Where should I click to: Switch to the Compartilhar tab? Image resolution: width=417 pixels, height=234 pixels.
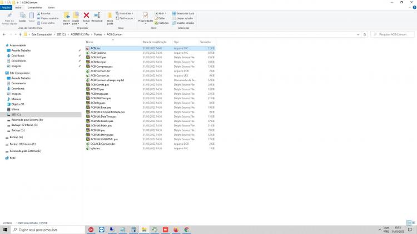pyautogui.click(x=35, y=7)
